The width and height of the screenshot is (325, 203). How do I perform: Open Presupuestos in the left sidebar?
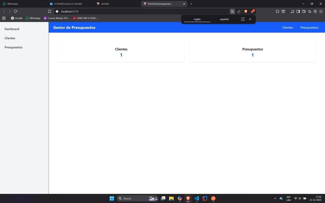point(14,47)
